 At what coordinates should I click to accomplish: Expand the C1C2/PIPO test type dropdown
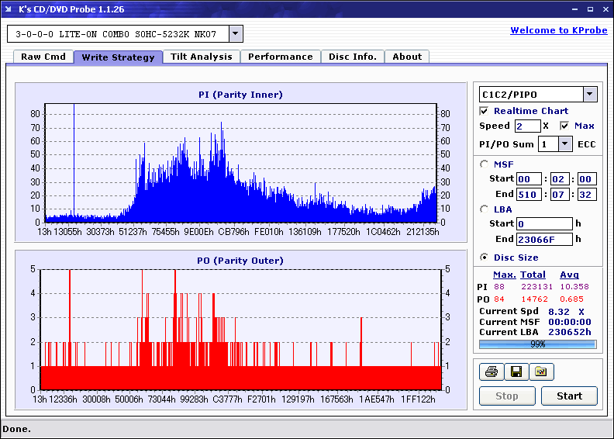pos(590,95)
